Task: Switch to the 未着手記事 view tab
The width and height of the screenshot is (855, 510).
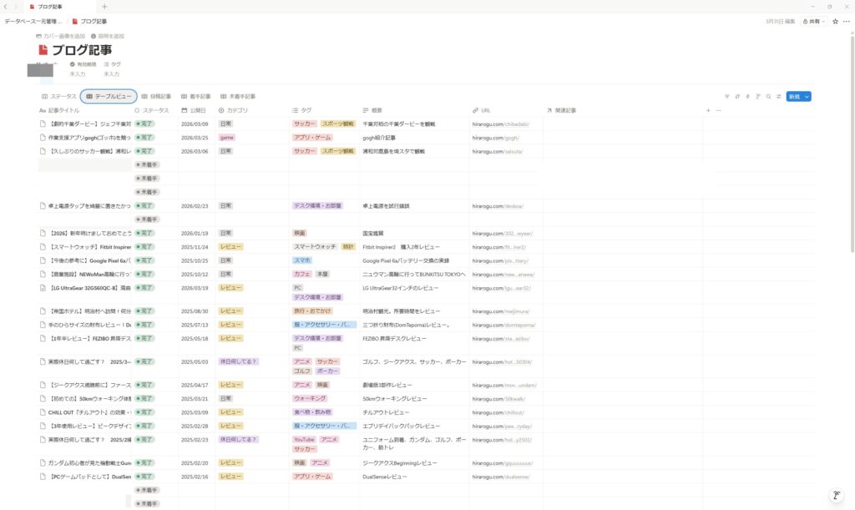Action: pyautogui.click(x=238, y=97)
